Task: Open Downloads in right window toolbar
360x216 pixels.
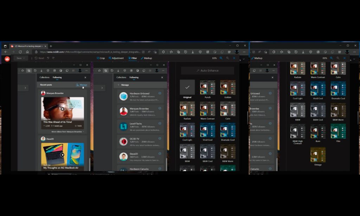Action: [303, 52]
